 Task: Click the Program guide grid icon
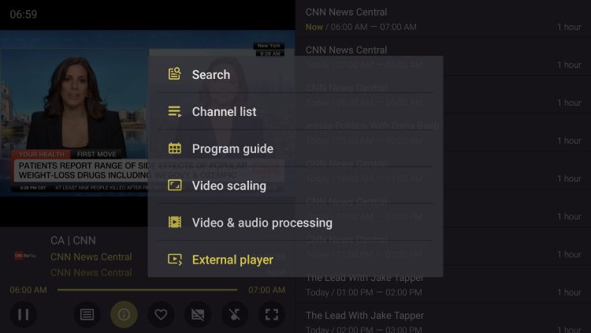click(x=174, y=148)
